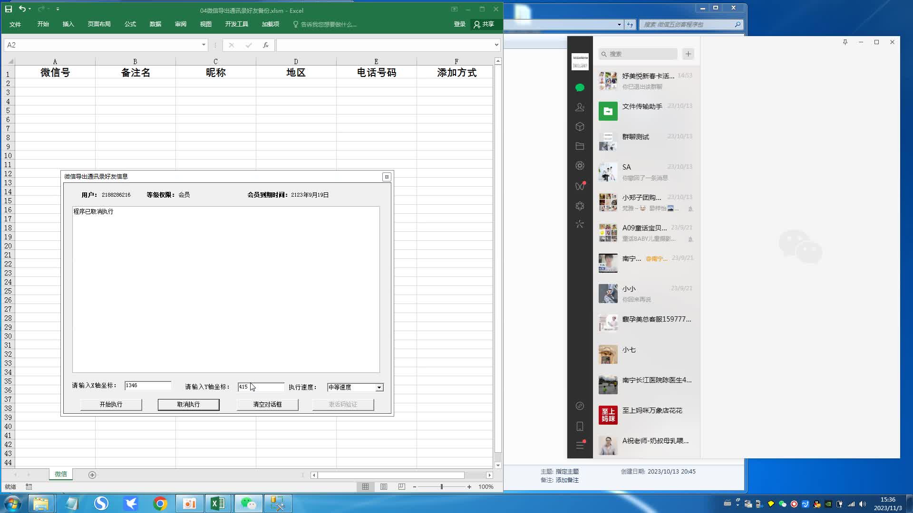
Task: Click insert function fx icon
Action: [x=266, y=45]
